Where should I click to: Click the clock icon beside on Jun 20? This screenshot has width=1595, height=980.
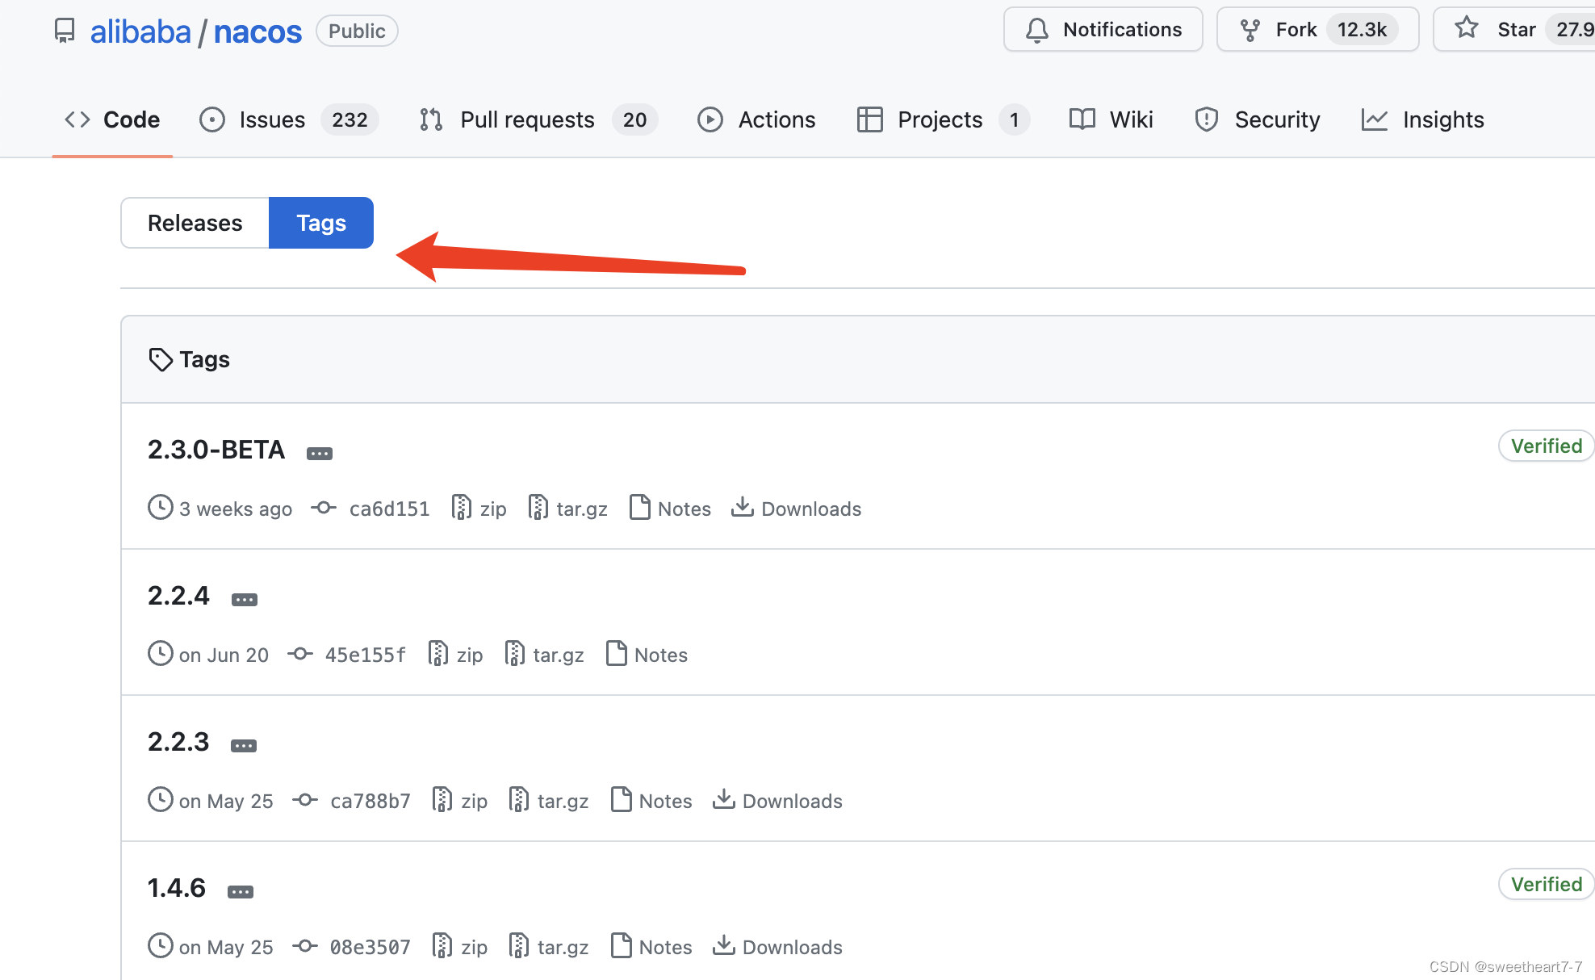click(x=161, y=653)
